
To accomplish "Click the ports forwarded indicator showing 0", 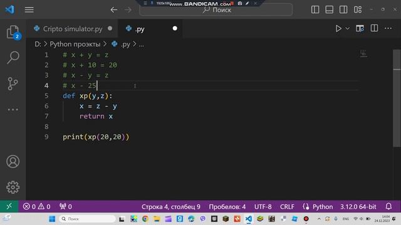I will 65,206.
